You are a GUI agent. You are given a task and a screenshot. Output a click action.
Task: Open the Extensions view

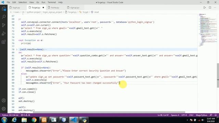click(4, 42)
